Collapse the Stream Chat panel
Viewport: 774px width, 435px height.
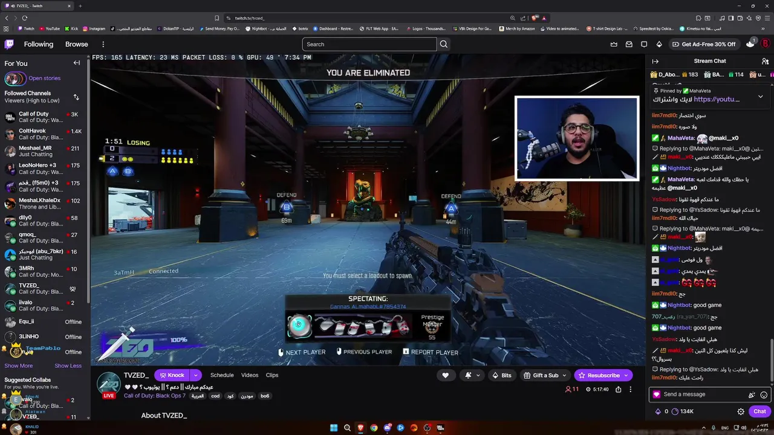click(655, 61)
